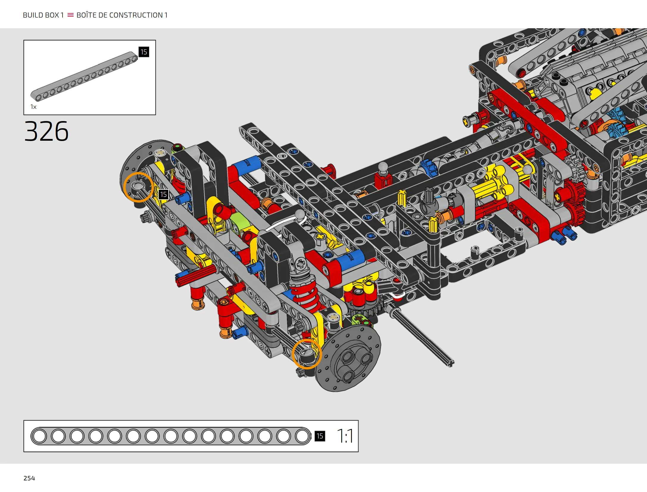Click the full-size 15-hole beam diagram
The image size is (647, 492).
[x=171, y=436]
